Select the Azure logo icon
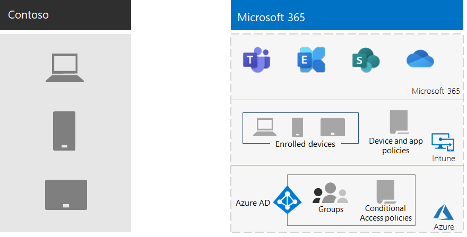Image resolution: width=467 pixels, height=237 pixels. coord(444,213)
